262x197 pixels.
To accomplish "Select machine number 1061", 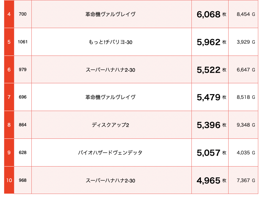I will pyautogui.click(x=23, y=42).
